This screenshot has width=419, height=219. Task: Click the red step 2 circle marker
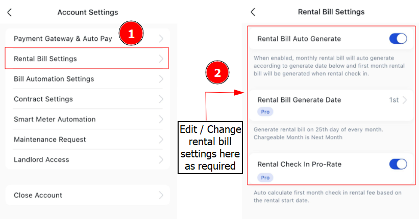tap(217, 72)
